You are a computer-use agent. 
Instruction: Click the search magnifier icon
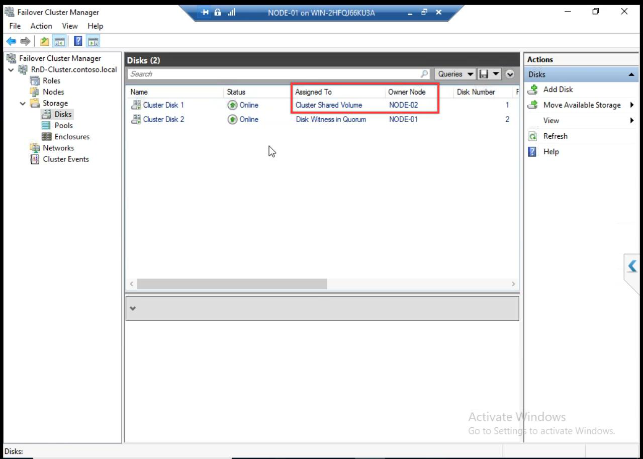click(424, 74)
